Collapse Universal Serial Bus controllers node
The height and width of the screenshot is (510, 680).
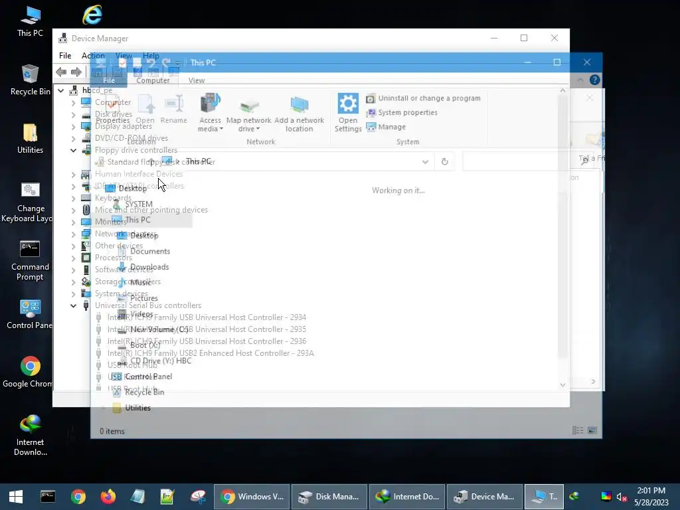coord(73,305)
